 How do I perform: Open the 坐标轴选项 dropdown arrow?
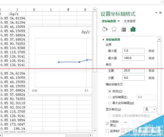tap(119, 21)
